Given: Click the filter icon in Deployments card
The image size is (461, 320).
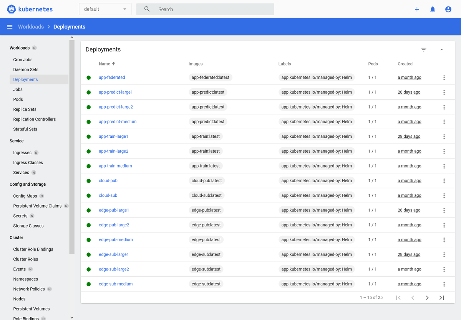Looking at the screenshot, I should [423, 49].
